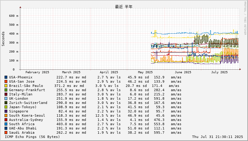The width and height of the screenshot is (248, 141).
Task: Select the "371.2 ms av md" median value
Action: pyautogui.click(x=69, y=86)
